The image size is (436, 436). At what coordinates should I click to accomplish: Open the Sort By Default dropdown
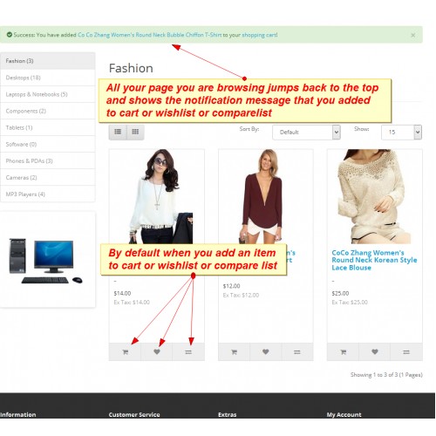point(306,133)
